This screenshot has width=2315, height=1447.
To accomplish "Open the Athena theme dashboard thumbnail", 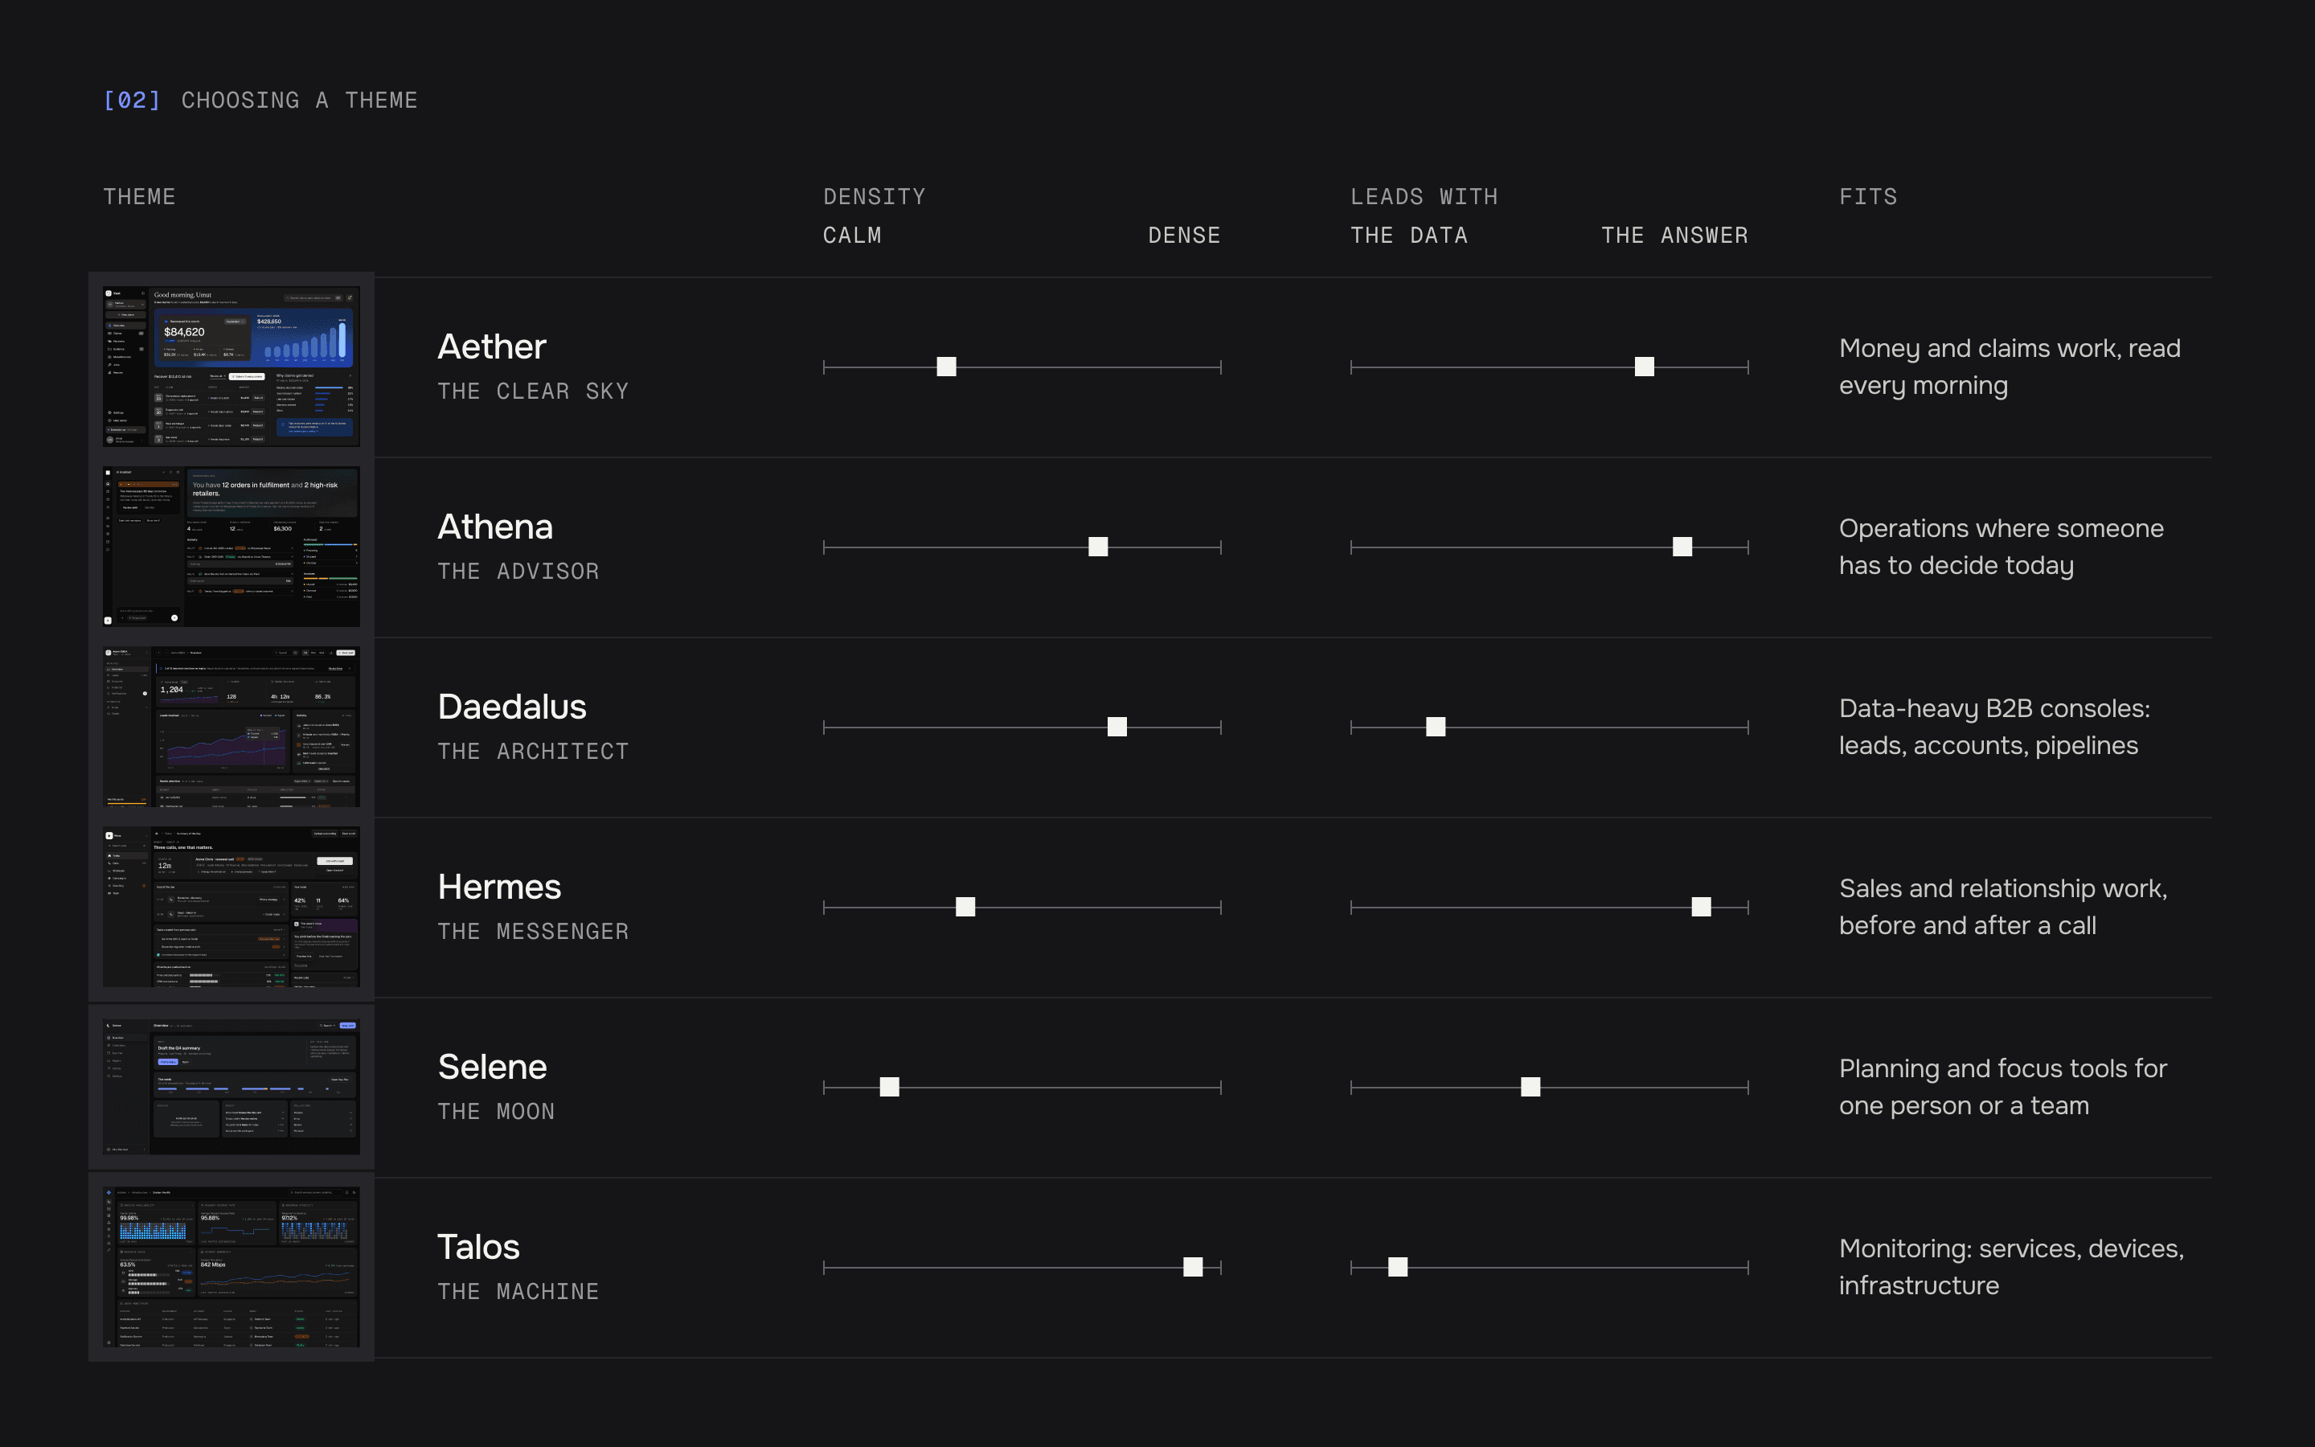I will (x=231, y=547).
